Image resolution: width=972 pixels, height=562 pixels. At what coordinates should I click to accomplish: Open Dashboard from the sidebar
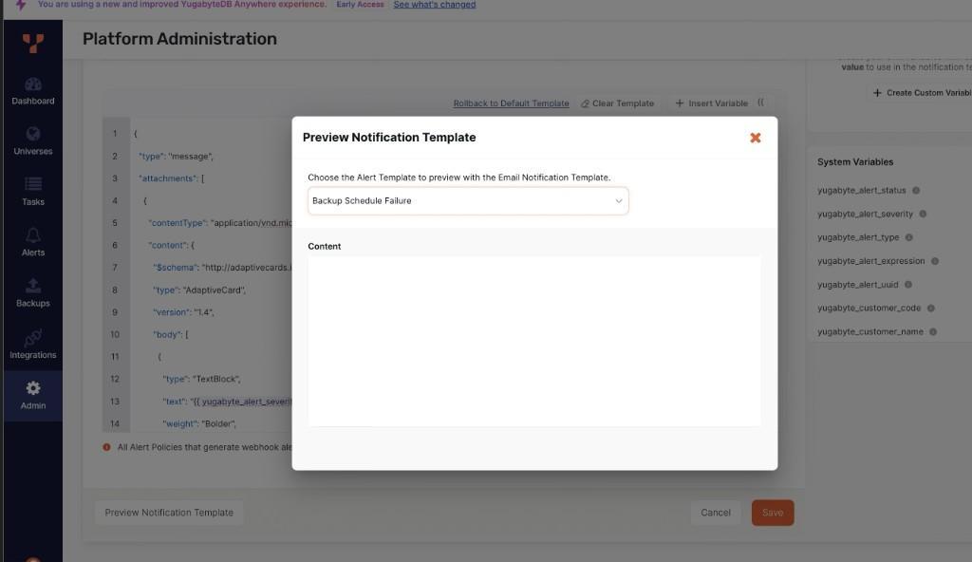pos(33,91)
